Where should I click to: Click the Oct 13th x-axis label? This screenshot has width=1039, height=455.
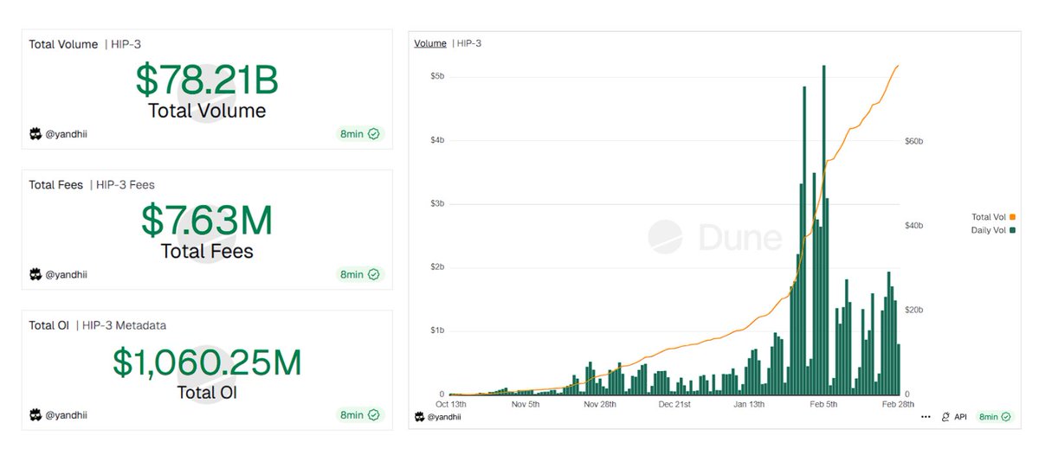(451, 404)
